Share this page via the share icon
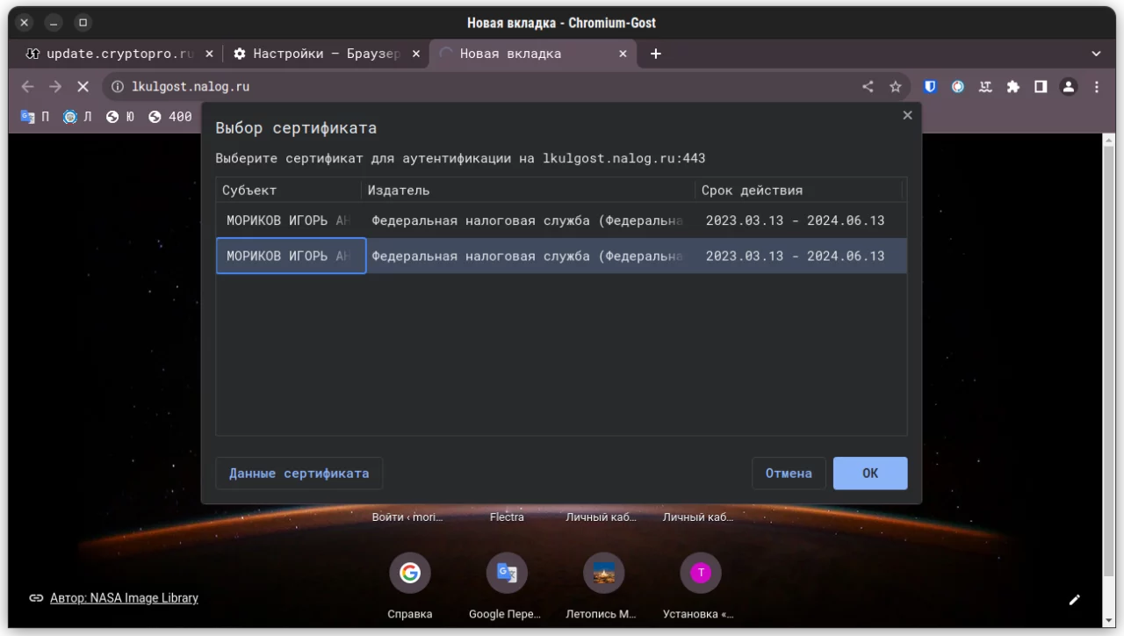The image size is (1124, 636). pyautogui.click(x=868, y=87)
